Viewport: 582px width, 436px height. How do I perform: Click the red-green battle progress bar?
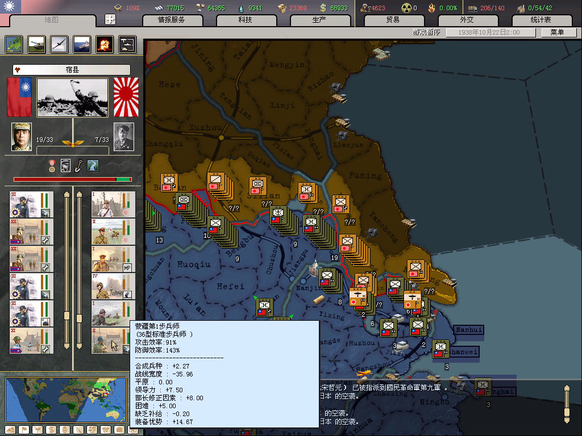tap(72, 179)
